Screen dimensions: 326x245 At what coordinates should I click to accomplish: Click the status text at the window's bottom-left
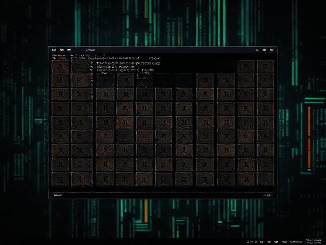coord(57,195)
